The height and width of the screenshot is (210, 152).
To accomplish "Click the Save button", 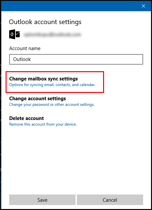I will coord(42,200).
